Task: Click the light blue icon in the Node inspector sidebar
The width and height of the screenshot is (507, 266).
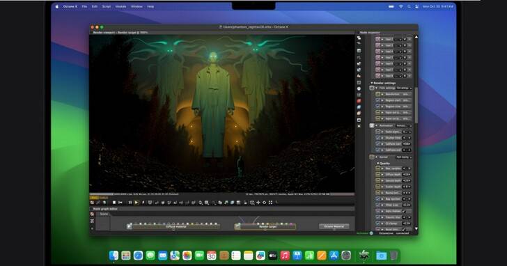Action: 359,107
